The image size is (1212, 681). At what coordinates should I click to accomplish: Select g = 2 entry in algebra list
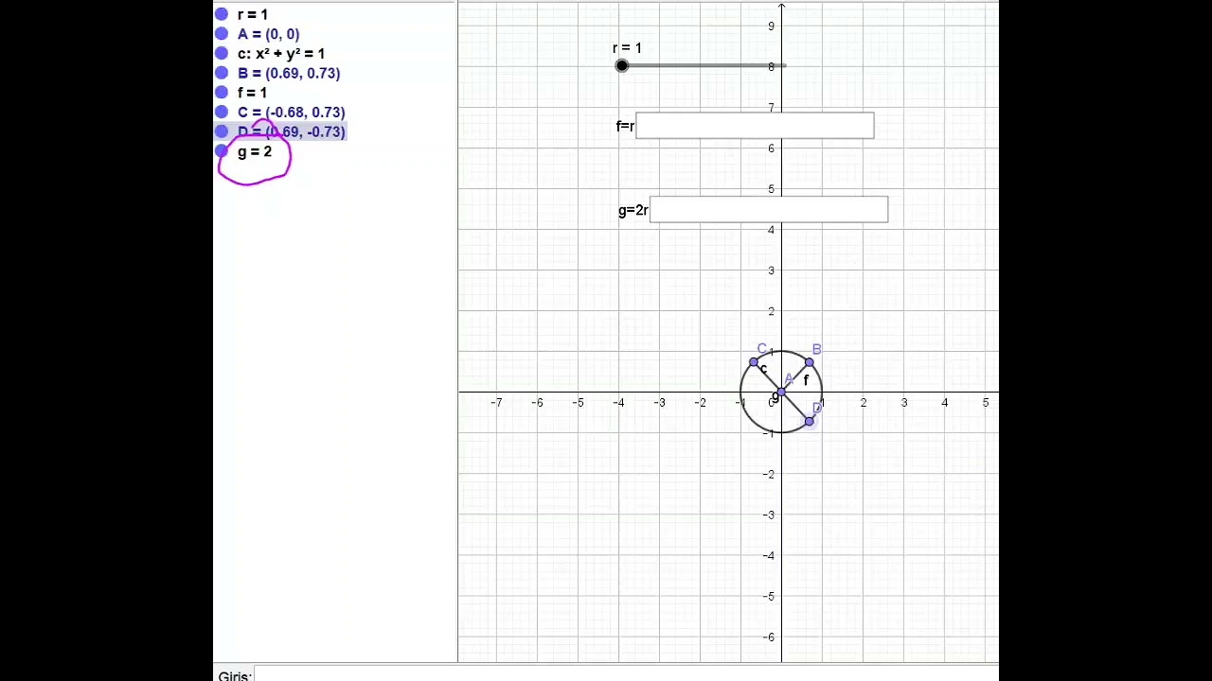click(255, 151)
